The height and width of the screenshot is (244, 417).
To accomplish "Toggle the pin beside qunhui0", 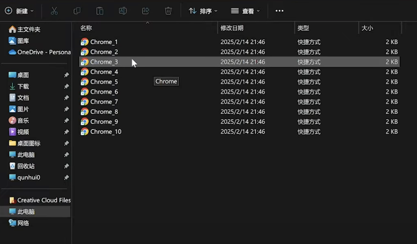I will [66, 178].
